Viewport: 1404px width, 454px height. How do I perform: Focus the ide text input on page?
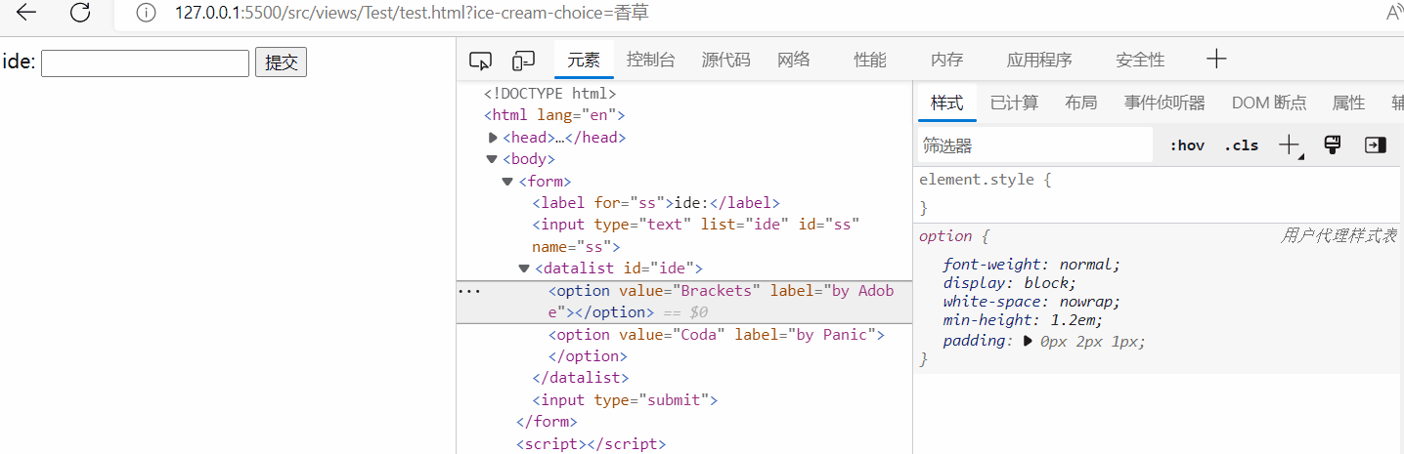tap(146, 62)
